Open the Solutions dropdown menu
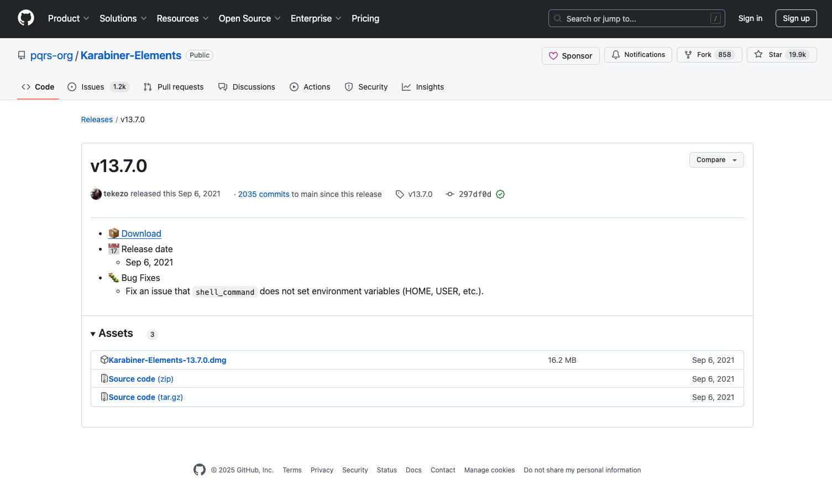 click(123, 18)
